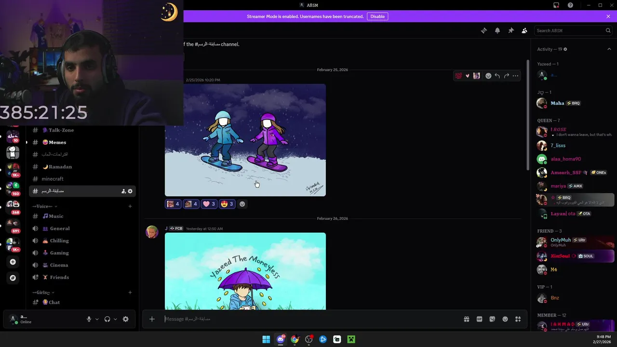Screen dimensions: 617x347
Task: Open Activity settings gear in member panel
Action: 565,49
